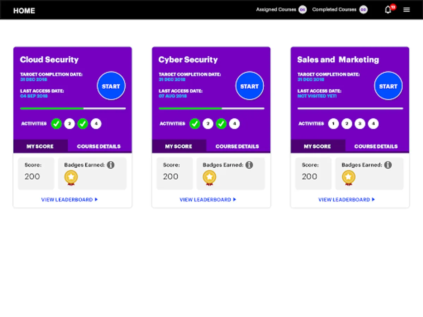The image size is (423, 317).
Task: Start the Cloud Security course
Action: click(x=111, y=86)
